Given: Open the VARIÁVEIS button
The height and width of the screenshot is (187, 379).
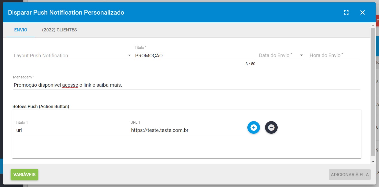Looking at the screenshot, I should (24, 174).
